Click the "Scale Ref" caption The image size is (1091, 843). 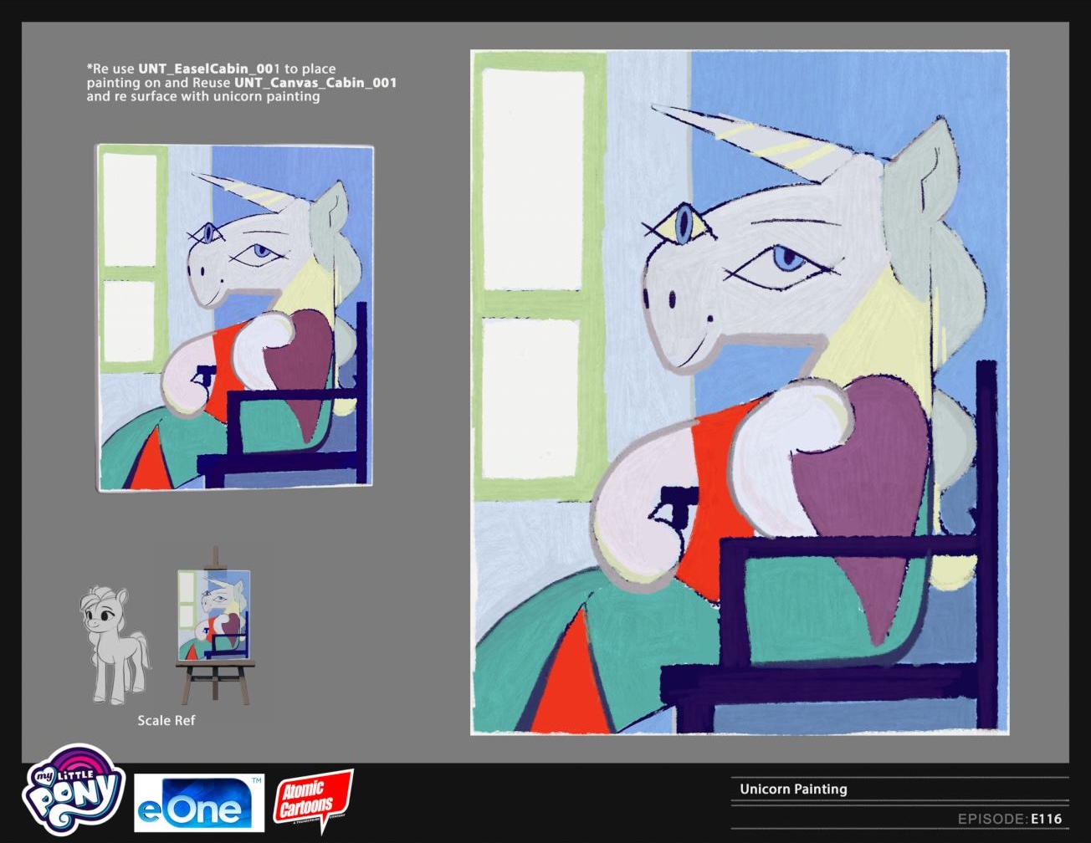tap(166, 720)
